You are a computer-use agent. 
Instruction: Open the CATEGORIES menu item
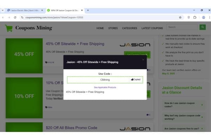(x=129, y=28)
